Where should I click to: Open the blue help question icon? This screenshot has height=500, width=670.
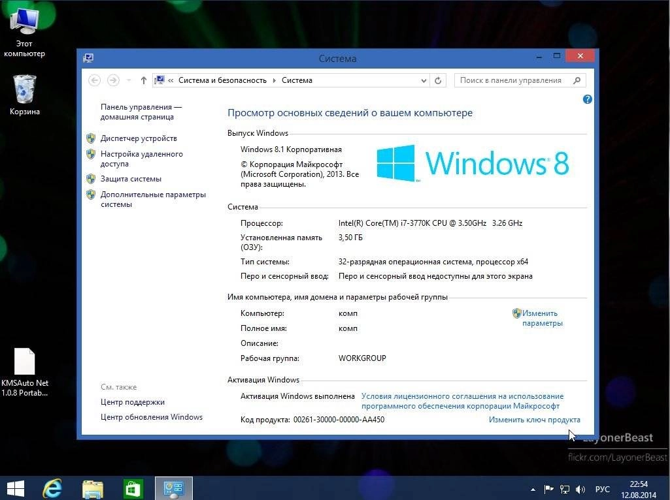coord(588,99)
